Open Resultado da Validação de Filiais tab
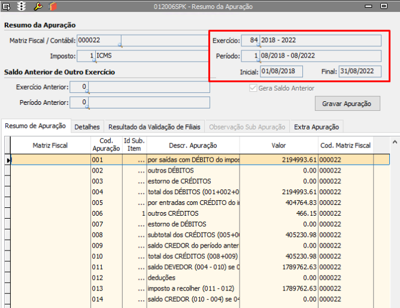Image resolution: width=400 pixels, height=308 pixels. [x=155, y=126]
